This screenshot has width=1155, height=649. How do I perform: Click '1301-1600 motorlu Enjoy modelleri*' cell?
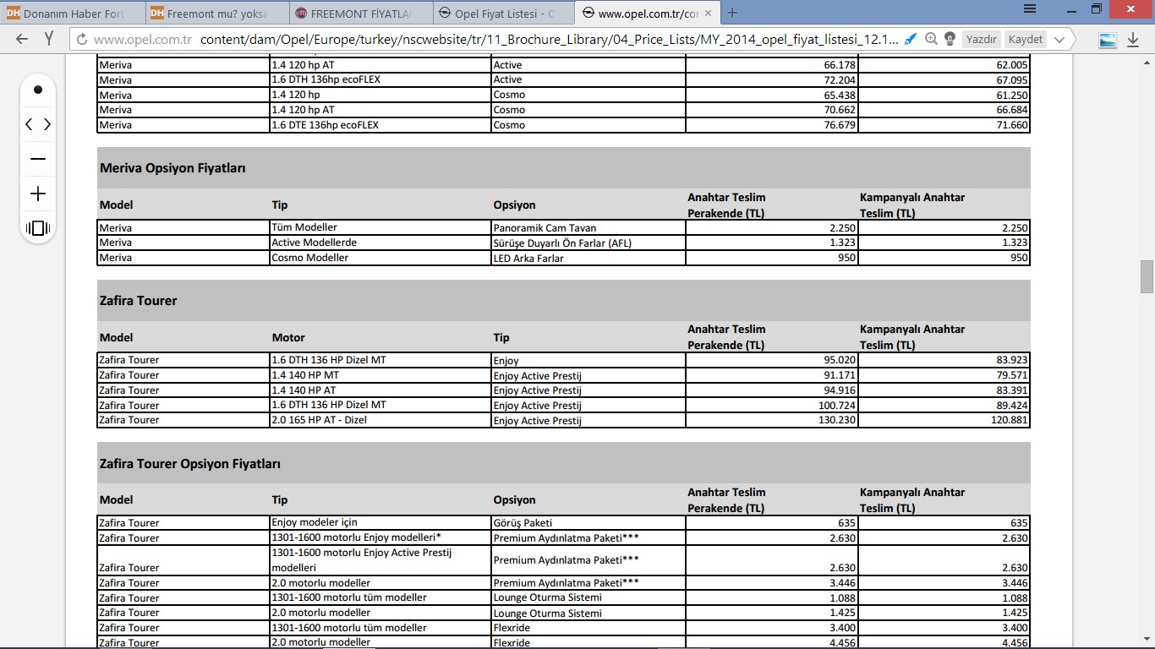[380, 538]
